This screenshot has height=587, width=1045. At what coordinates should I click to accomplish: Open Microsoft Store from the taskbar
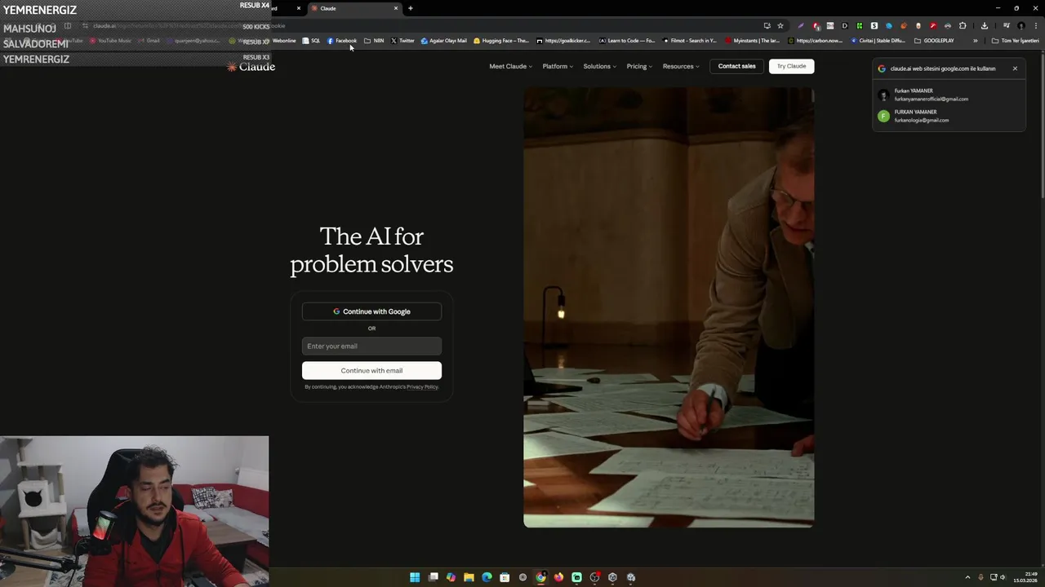tap(505, 577)
